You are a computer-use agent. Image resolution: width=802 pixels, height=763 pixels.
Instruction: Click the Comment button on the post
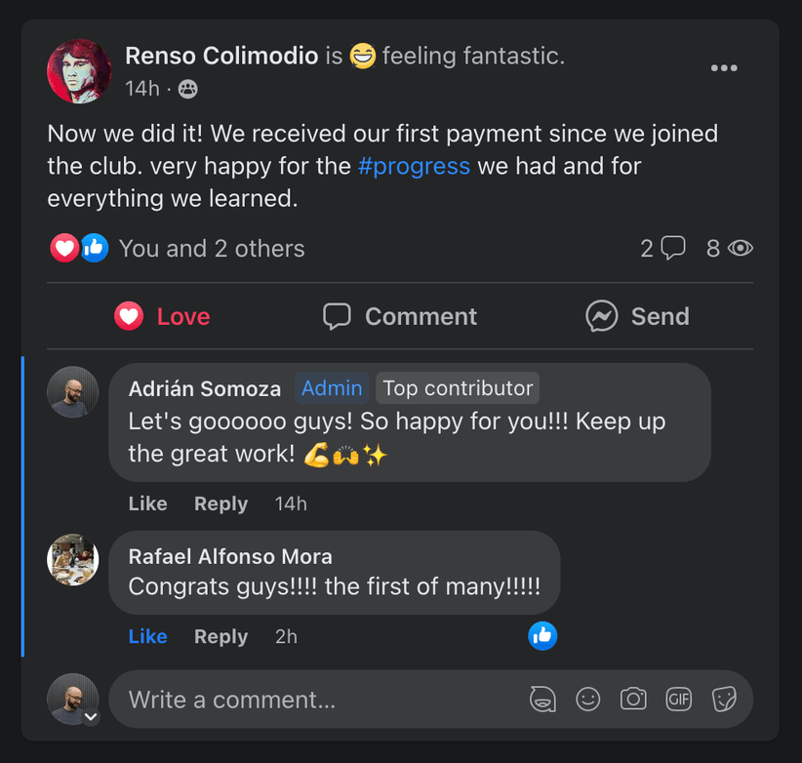pyautogui.click(x=400, y=316)
